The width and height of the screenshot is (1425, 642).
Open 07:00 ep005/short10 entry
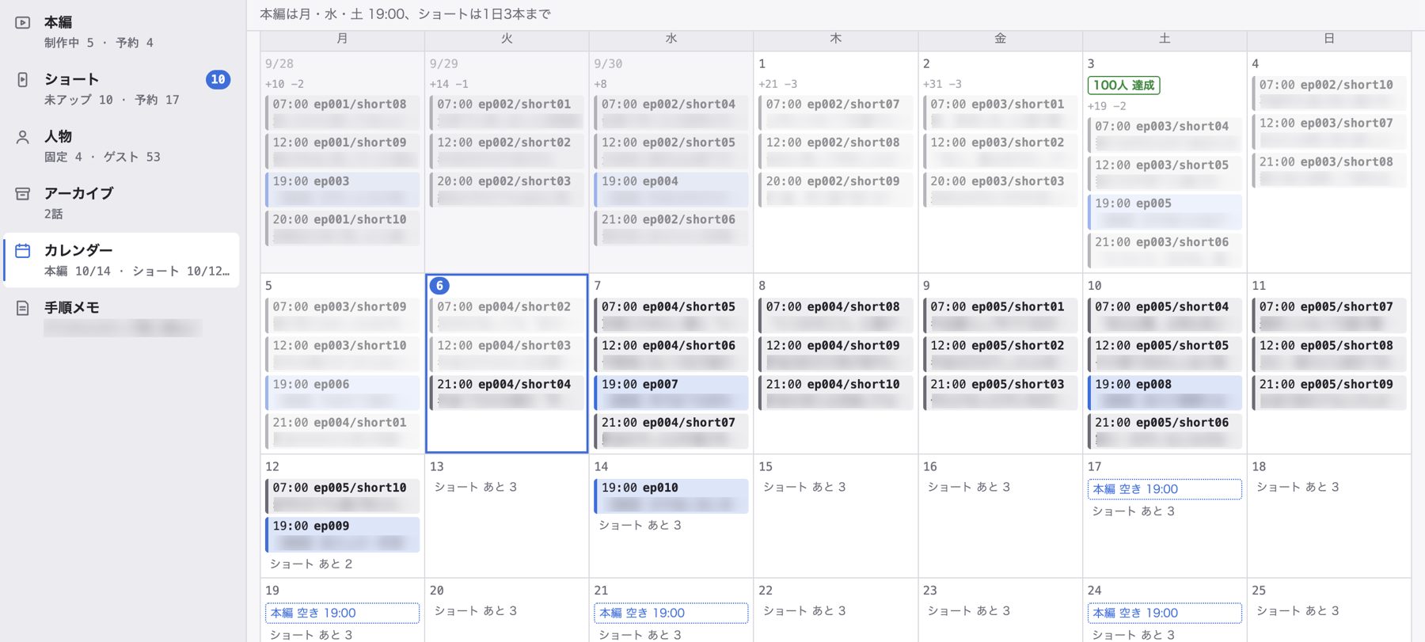coord(342,496)
